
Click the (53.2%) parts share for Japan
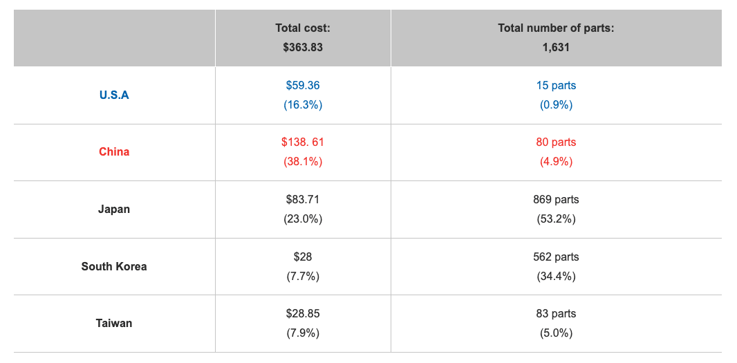click(x=556, y=219)
